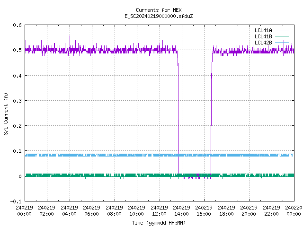The height and width of the screenshot is (227, 303).
Task: Click the 'S/C Current (A)' y-axis label
Action: coord(6,113)
